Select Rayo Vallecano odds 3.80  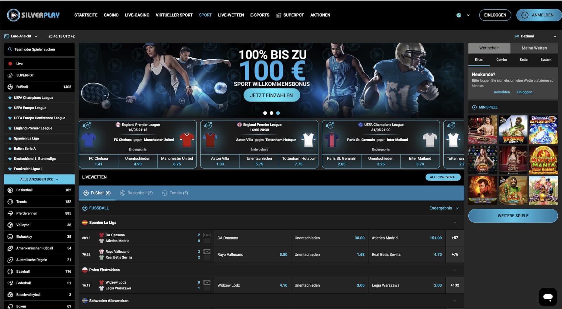pyautogui.click(x=252, y=255)
